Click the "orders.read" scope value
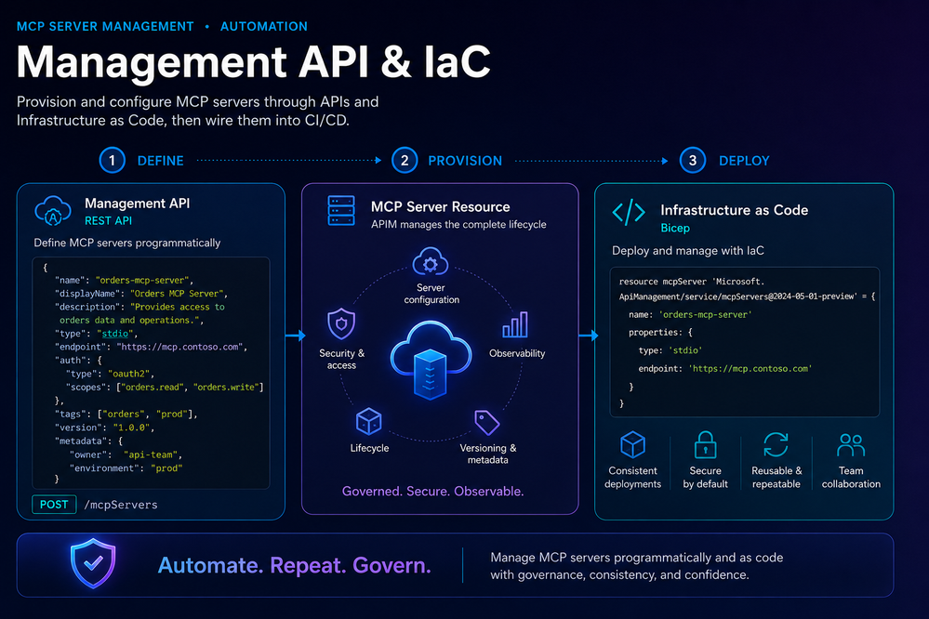The height and width of the screenshot is (619, 929). tap(153, 388)
